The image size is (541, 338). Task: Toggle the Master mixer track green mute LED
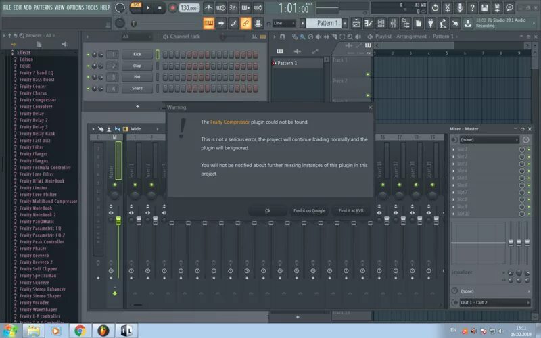[x=114, y=185]
